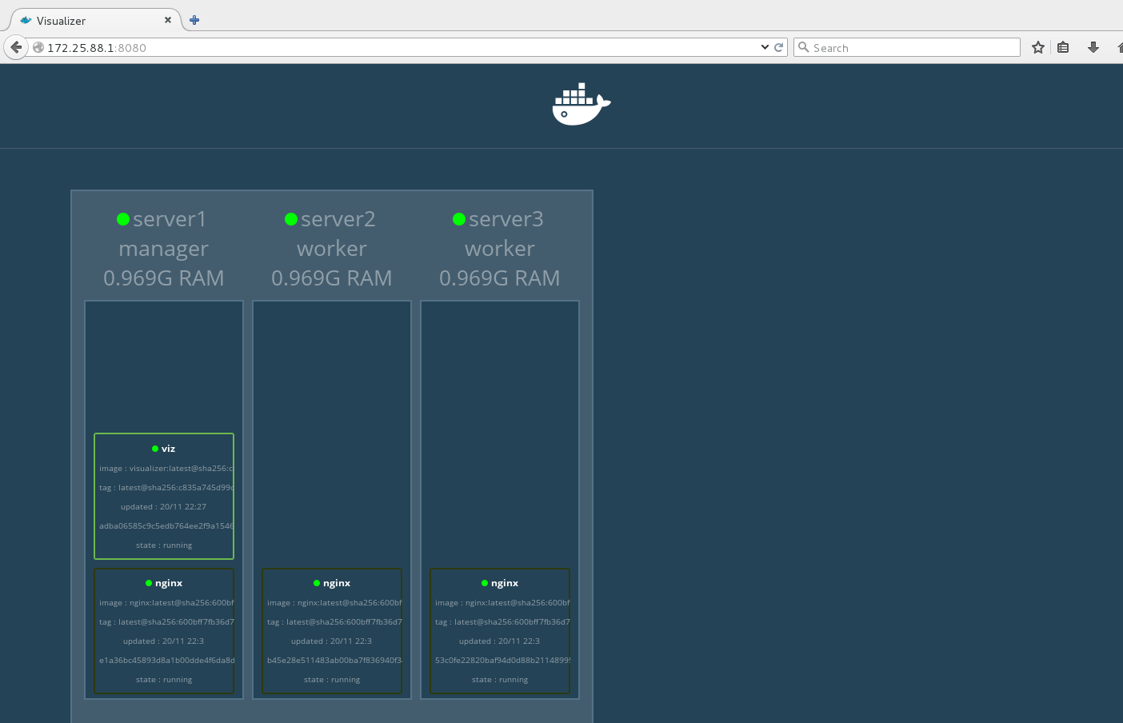
Task: Click the search magnifier in the search bar
Action: (x=804, y=47)
